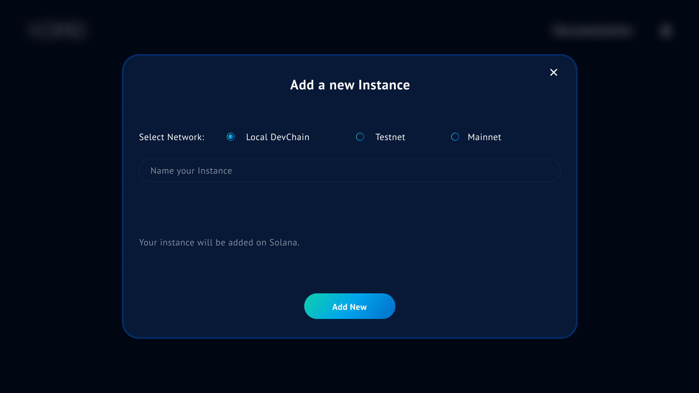The width and height of the screenshot is (699, 393).
Task: Close the Add a new Instance dialog
Action: pos(553,72)
